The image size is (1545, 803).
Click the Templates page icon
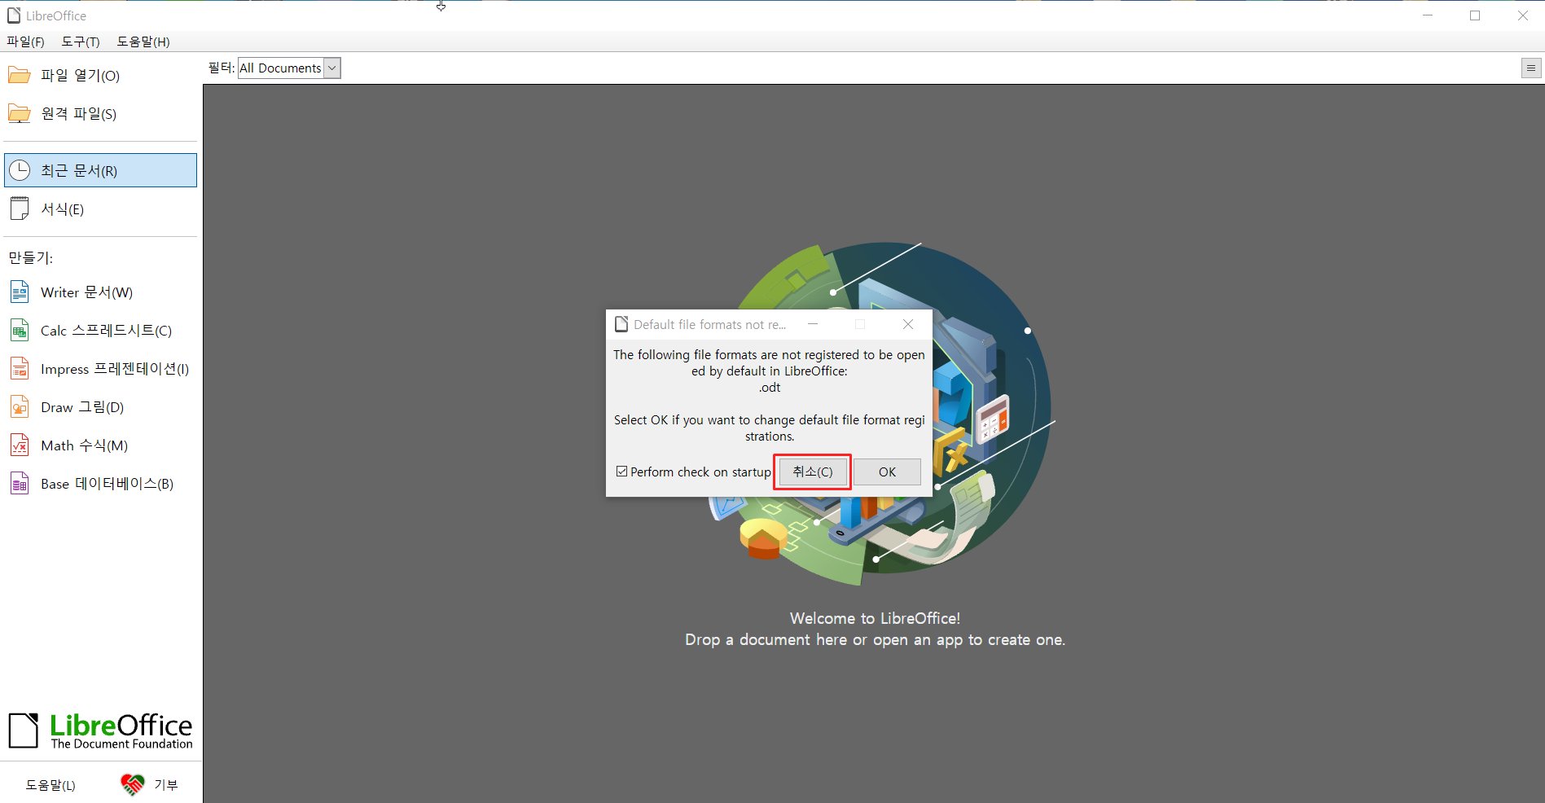pyautogui.click(x=20, y=208)
